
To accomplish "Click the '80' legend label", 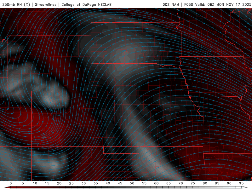I will 205,183.
